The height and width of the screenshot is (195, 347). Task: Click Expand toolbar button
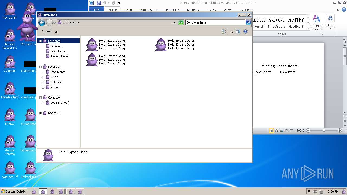point(49,31)
